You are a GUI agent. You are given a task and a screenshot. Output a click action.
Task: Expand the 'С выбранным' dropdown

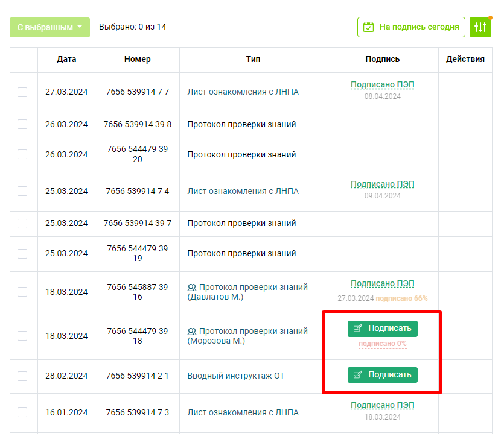pos(50,27)
